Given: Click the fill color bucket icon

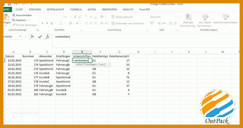Looking at the screenshot, I should coord(70,23).
